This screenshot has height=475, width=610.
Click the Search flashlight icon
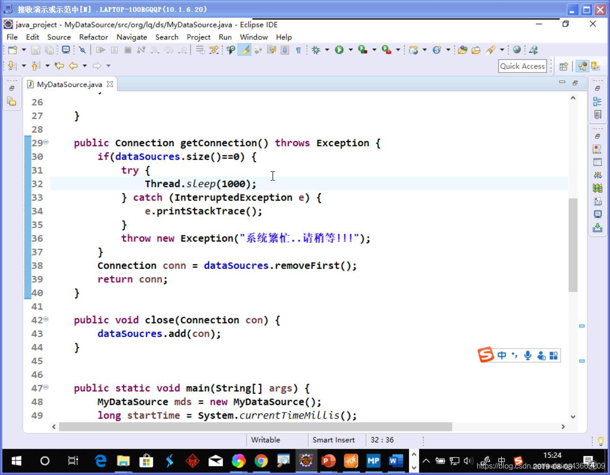point(491,50)
